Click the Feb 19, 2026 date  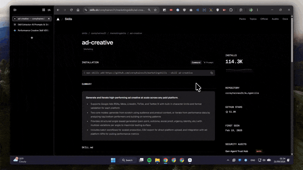pyautogui.click(x=234, y=130)
